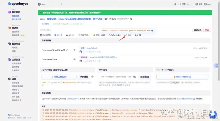Click the openbayes logo
The height and width of the screenshot is (121, 220).
pos(18,4)
